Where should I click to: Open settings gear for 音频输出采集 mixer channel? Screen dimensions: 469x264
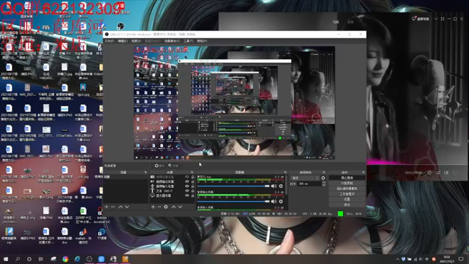pyautogui.click(x=281, y=201)
